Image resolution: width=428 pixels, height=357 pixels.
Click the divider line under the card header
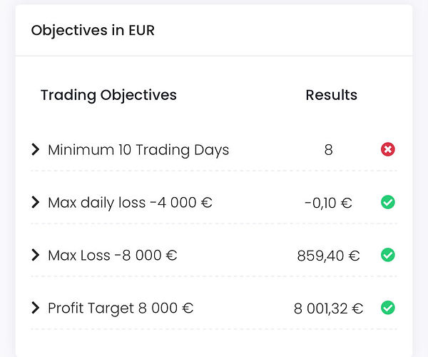(214, 56)
